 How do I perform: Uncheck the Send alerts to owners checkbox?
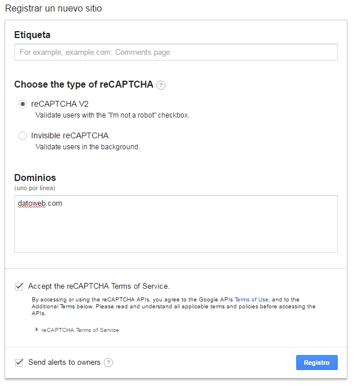pos(20,363)
